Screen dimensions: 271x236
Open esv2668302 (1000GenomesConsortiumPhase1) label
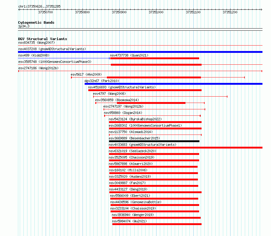click(x=145, y=125)
